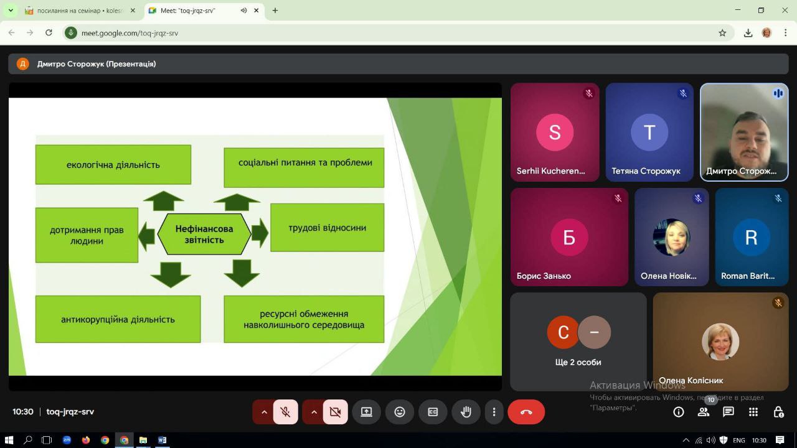This screenshot has height=448, width=797.
Task: Open more options three-dot menu
Action: pyautogui.click(x=494, y=412)
